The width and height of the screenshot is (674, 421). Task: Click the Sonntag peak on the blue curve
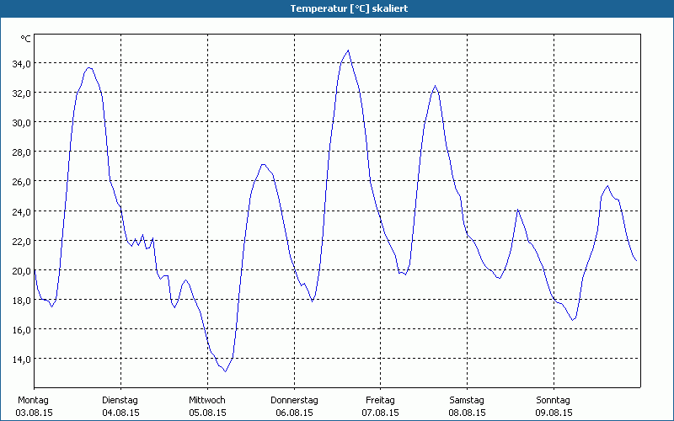click(x=608, y=186)
